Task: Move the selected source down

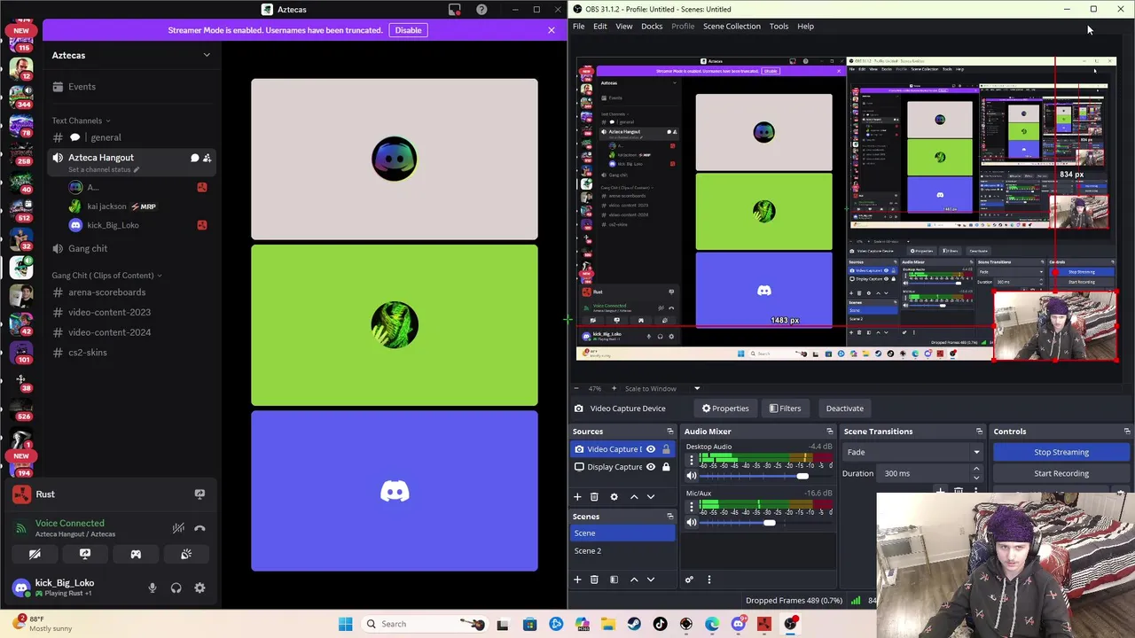Action: tap(650, 497)
